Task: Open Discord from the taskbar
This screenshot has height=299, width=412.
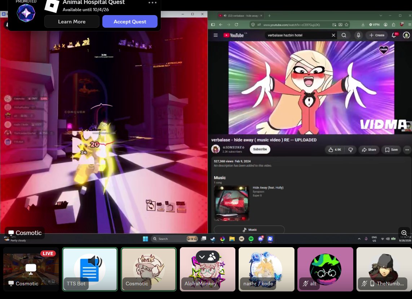Action: [x=261, y=239]
